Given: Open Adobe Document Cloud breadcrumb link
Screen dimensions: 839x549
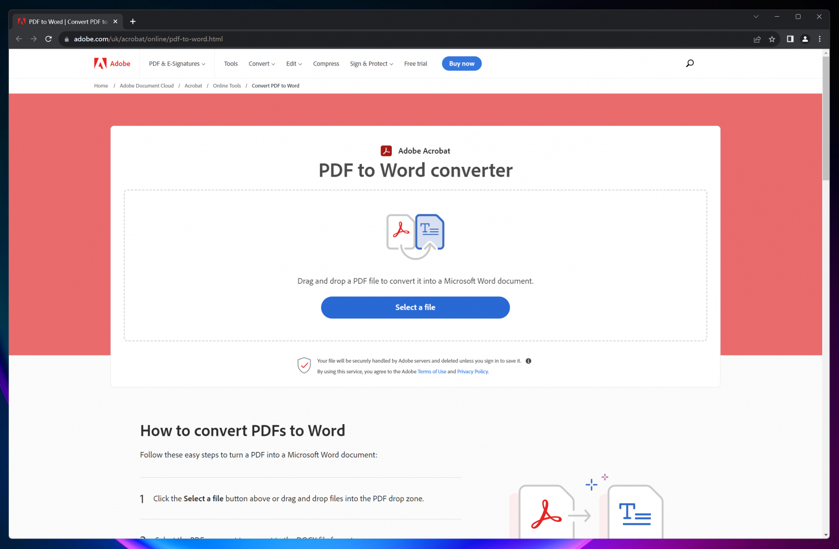Looking at the screenshot, I should click(x=147, y=86).
